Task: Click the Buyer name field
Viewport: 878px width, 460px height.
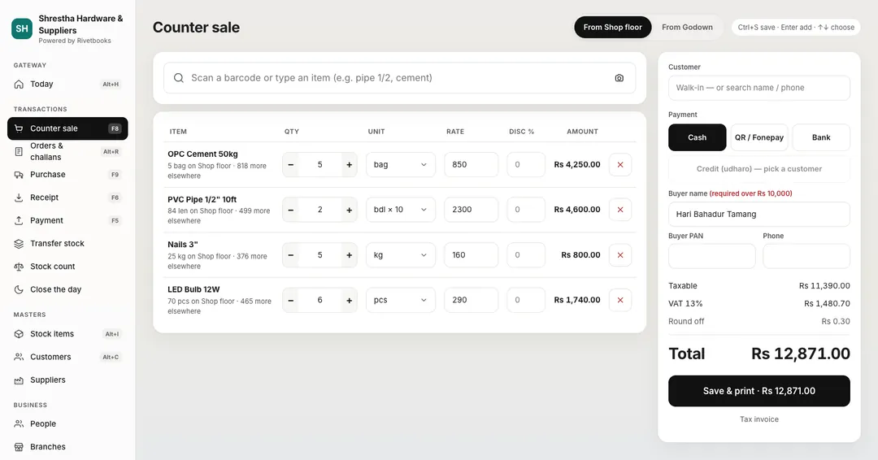Action: 759,214
